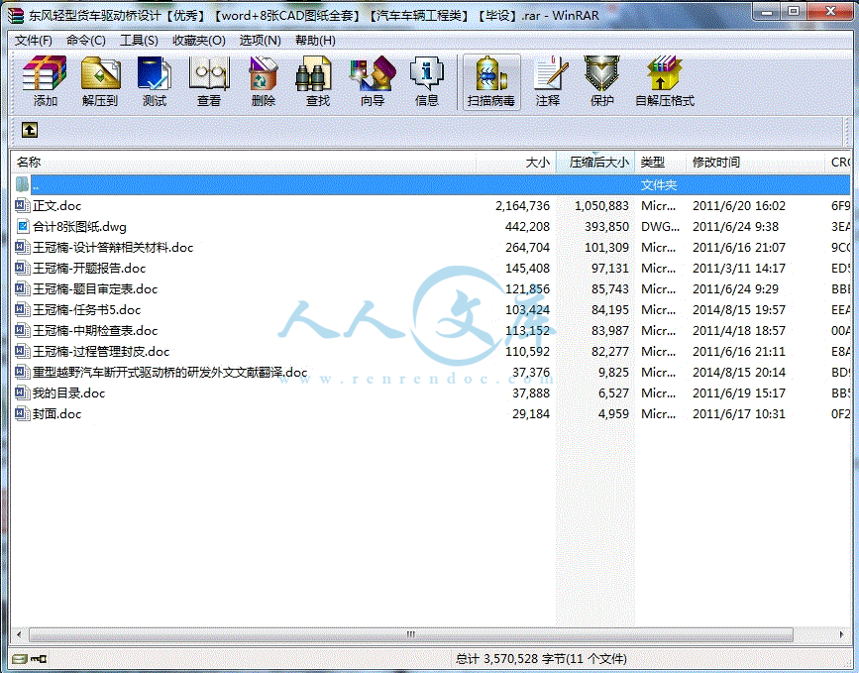Screen dimensions: 859x673
Task: Select 王冠楠-开题报告.doc
Action: click(89, 268)
